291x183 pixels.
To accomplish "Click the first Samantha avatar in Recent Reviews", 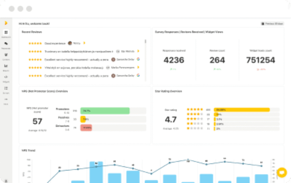I will pyautogui.click(x=113, y=60).
